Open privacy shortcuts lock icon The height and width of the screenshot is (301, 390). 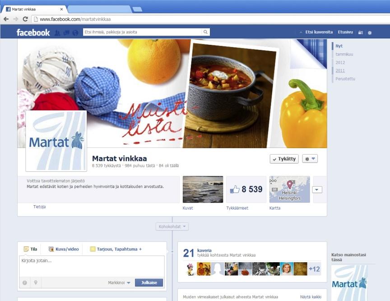pos(360,33)
